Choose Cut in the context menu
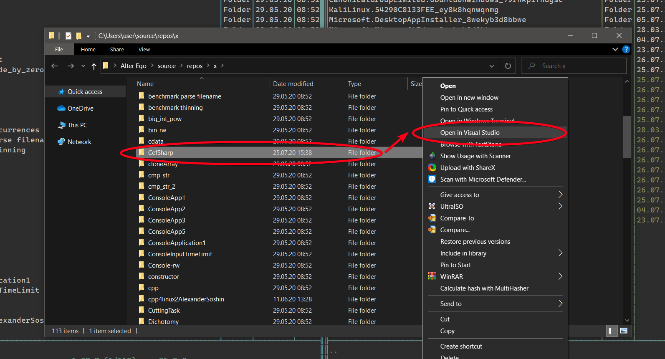 pyautogui.click(x=445, y=319)
